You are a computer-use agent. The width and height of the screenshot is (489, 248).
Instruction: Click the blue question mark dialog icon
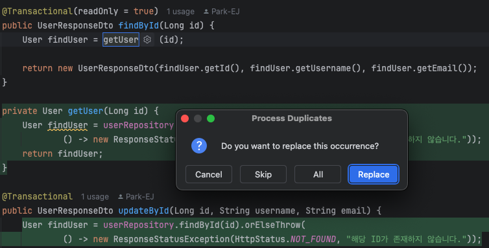[199, 146]
